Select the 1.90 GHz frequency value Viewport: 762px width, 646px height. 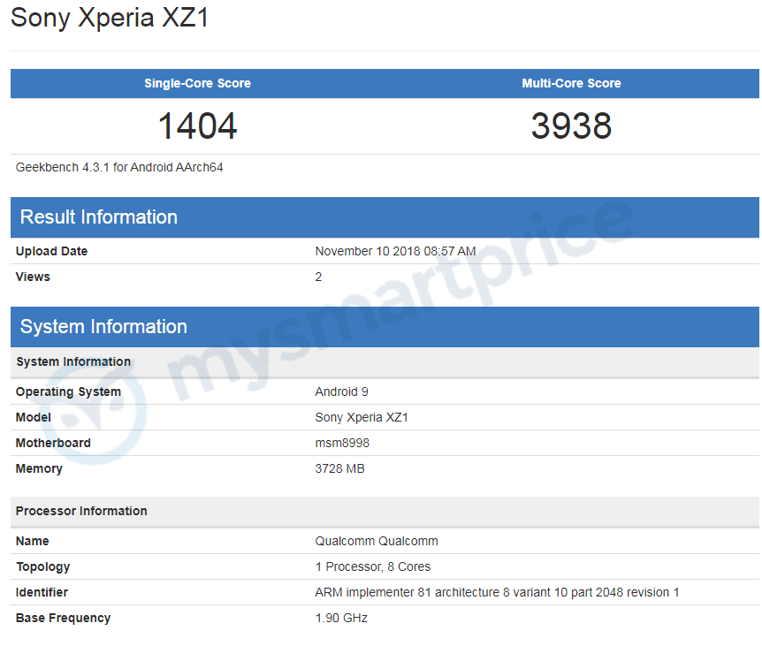tap(341, 618)
